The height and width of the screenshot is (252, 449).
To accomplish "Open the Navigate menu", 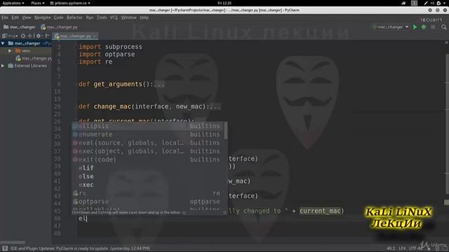I will coord(42,17).
